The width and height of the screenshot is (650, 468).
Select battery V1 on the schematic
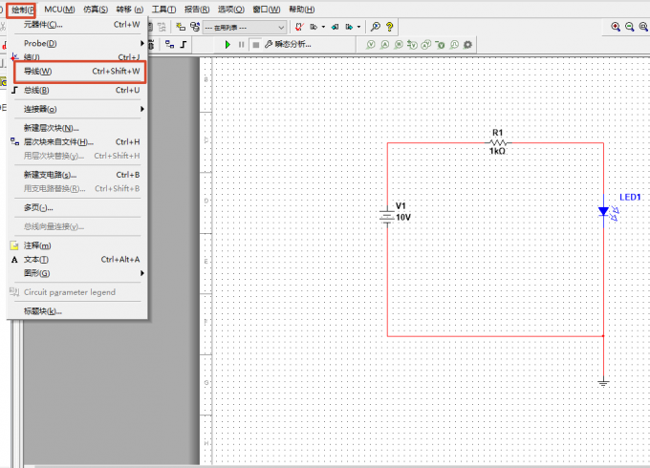pos(387,216)
